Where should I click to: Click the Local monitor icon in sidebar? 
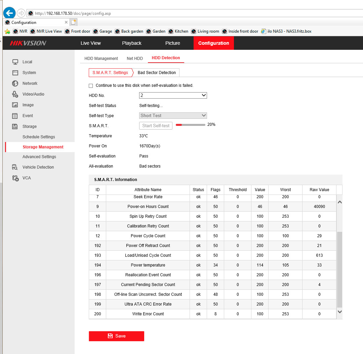tap(15, 62)
